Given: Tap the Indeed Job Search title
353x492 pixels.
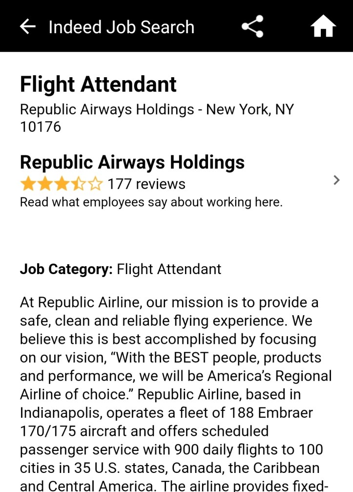Looking at the screenshot, I should pyautogui.click(x=121, y=27).
